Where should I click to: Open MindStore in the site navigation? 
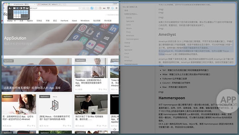click(x=85, y=21)
